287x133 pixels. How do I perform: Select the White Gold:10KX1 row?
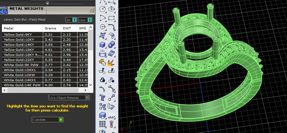[45, 70]
